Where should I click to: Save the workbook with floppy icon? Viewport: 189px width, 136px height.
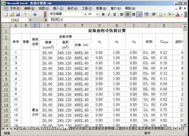18,15
